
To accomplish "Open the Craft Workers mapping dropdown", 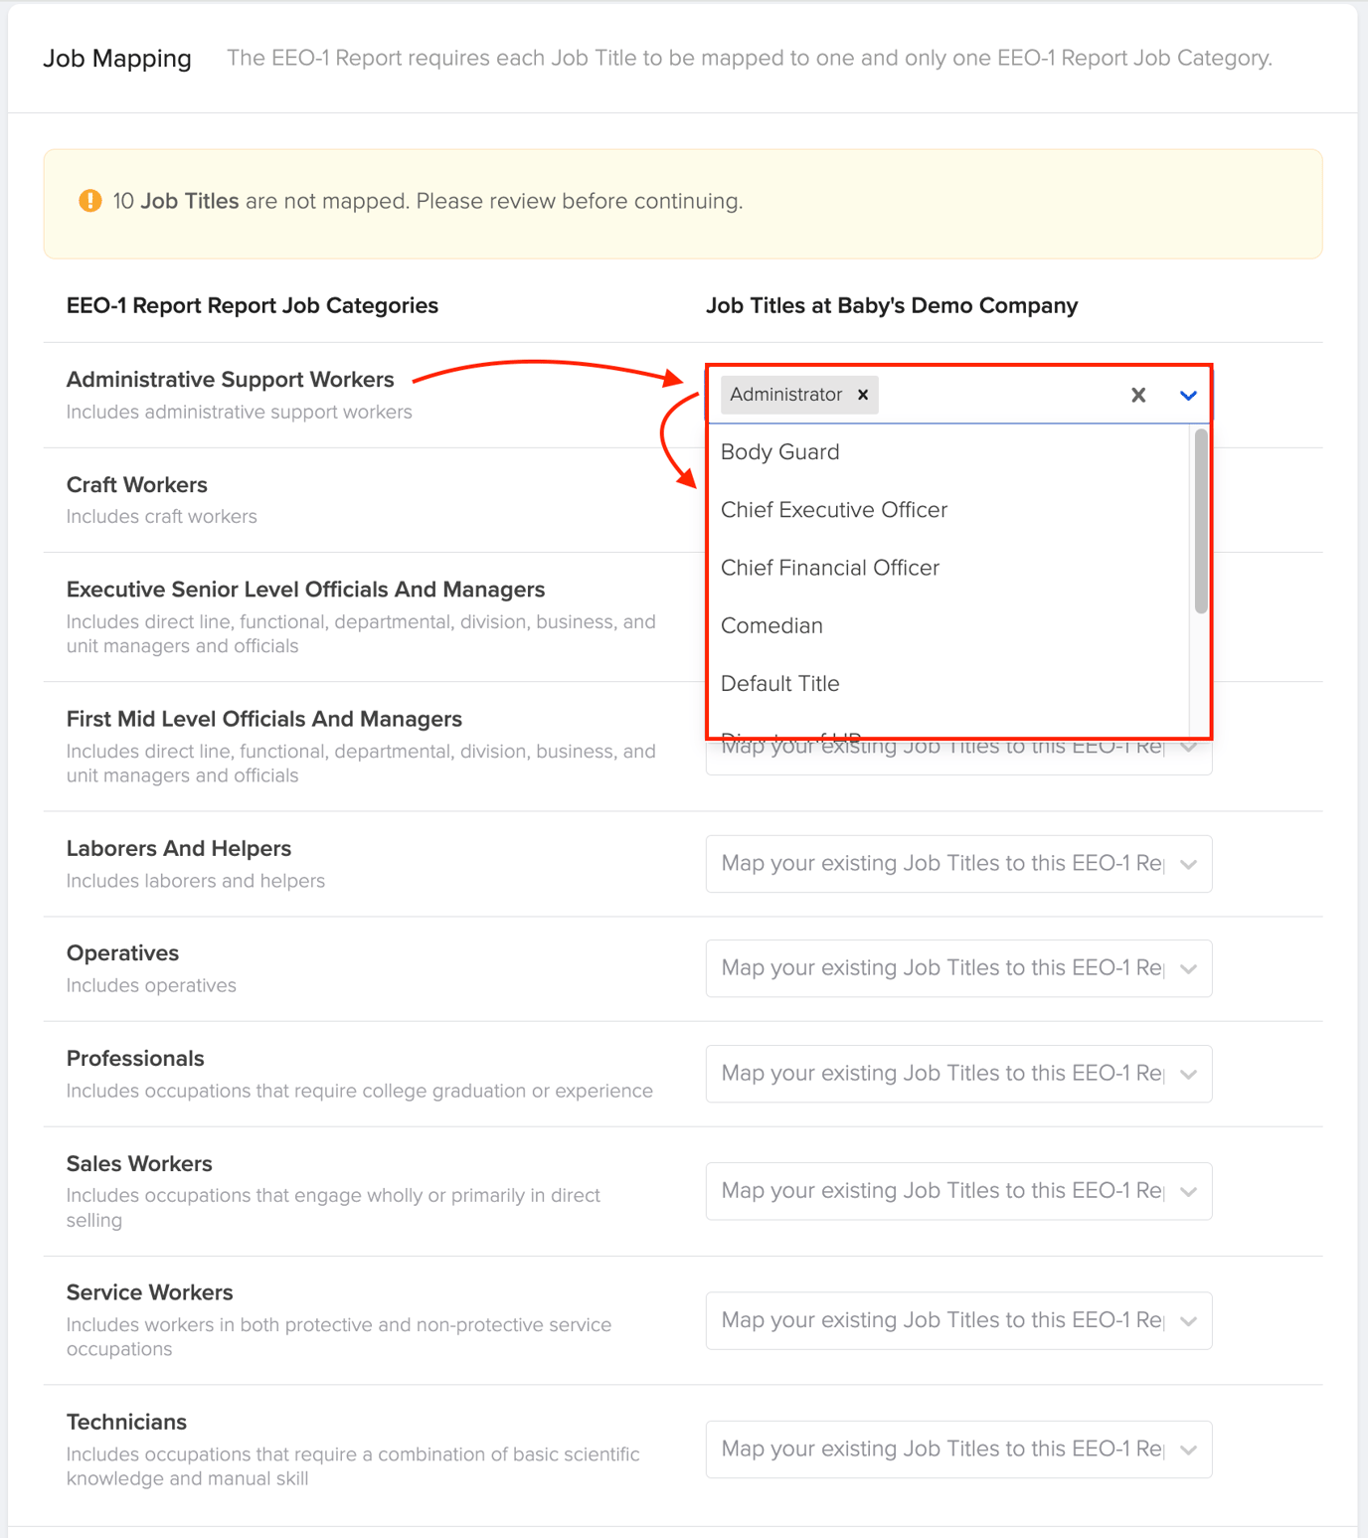I will point(958,500).
